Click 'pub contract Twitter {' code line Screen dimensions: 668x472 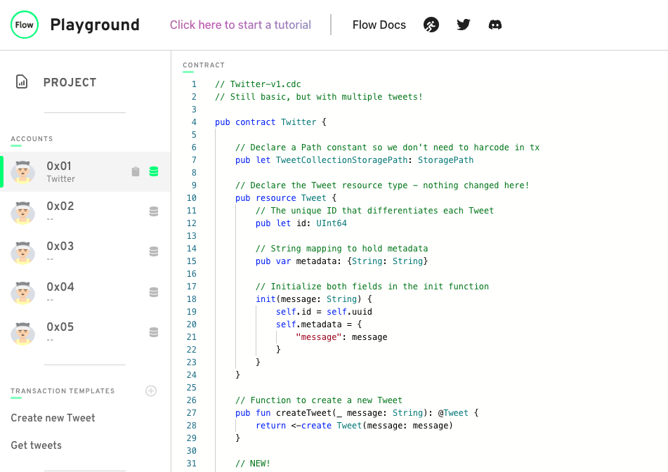[x=270, y=122]
